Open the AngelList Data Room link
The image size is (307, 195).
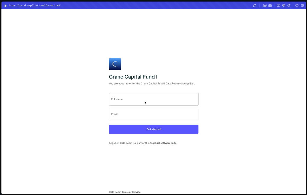coord(120,143)
